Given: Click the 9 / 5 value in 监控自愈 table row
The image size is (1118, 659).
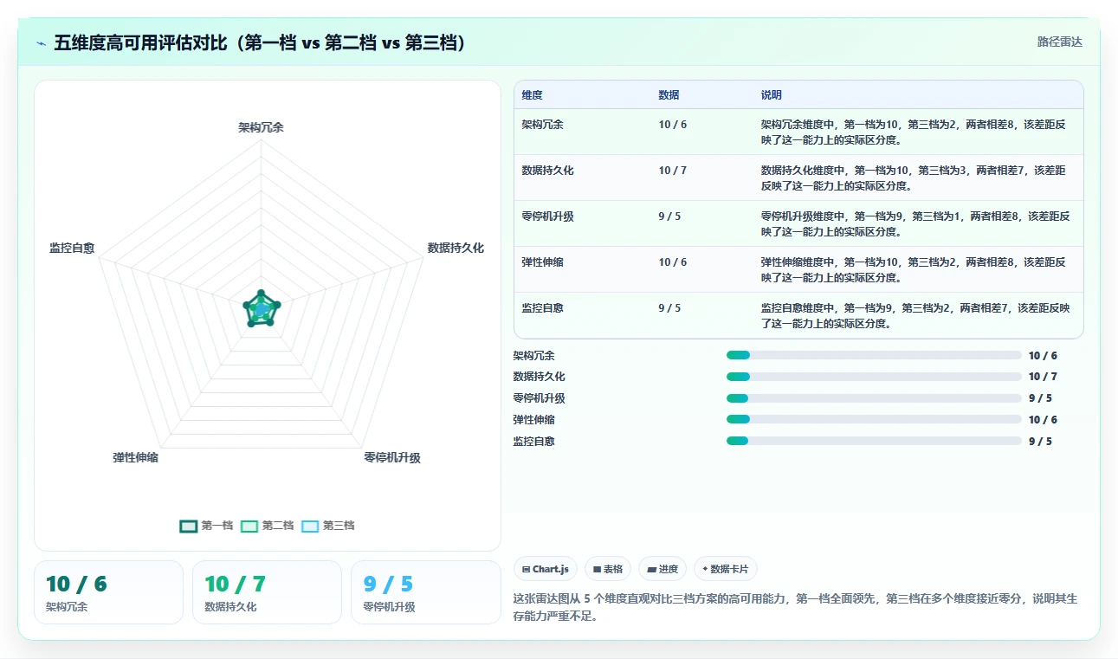Looking at the screenshot, I should pos(669,308).
